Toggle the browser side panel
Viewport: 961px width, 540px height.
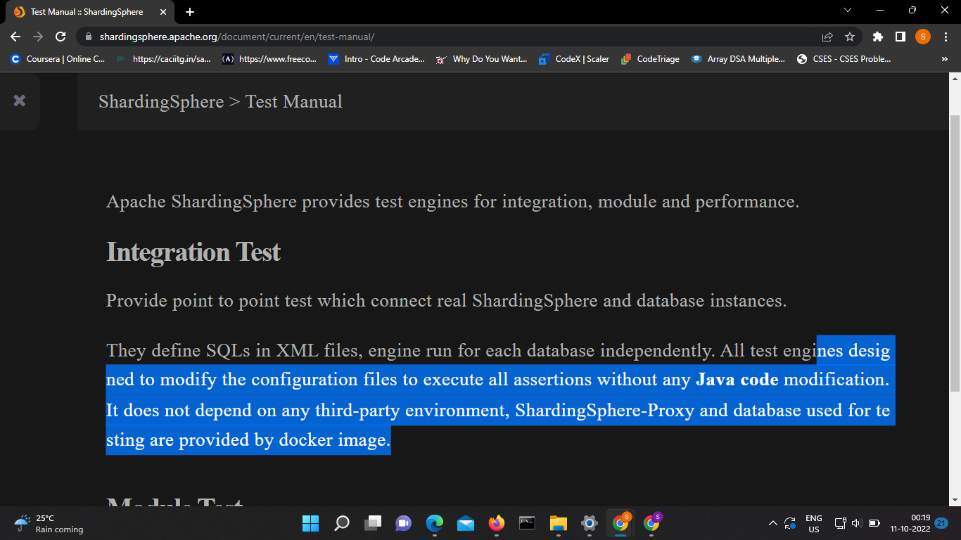(x=900, y=37)
